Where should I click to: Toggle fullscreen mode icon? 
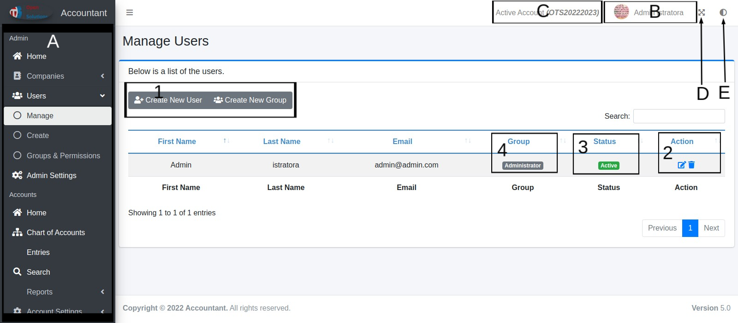702,12
